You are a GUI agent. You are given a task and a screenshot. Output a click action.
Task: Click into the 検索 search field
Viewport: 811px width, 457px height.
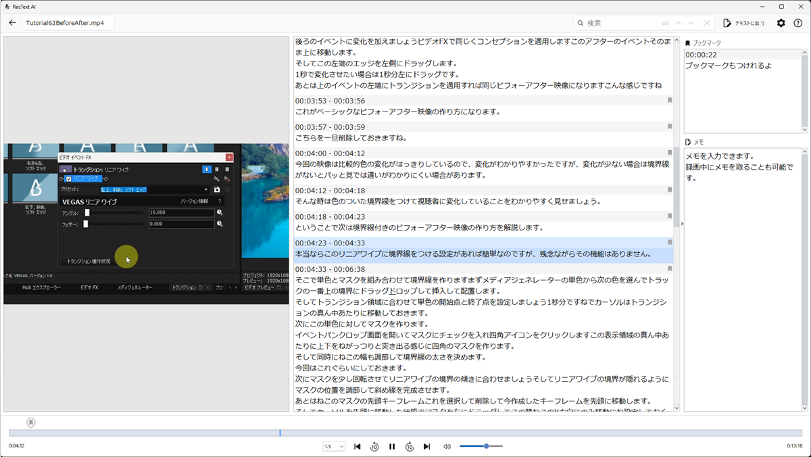coord(618,23)
